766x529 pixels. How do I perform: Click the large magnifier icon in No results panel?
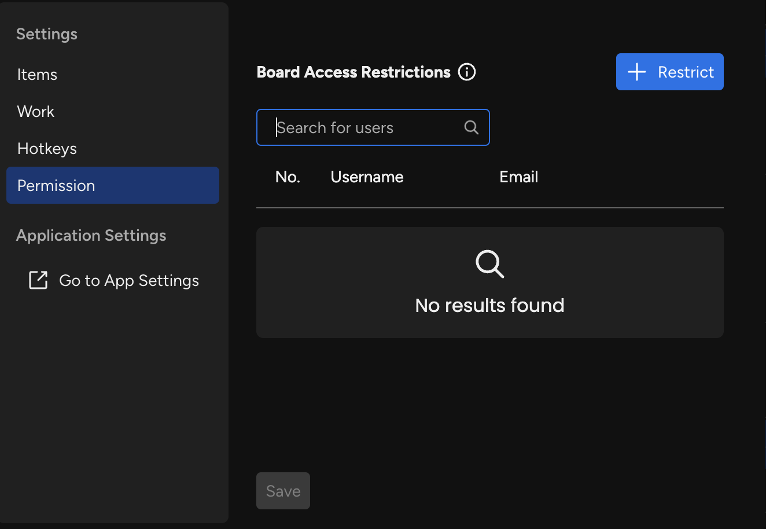[x=489, y=264]
